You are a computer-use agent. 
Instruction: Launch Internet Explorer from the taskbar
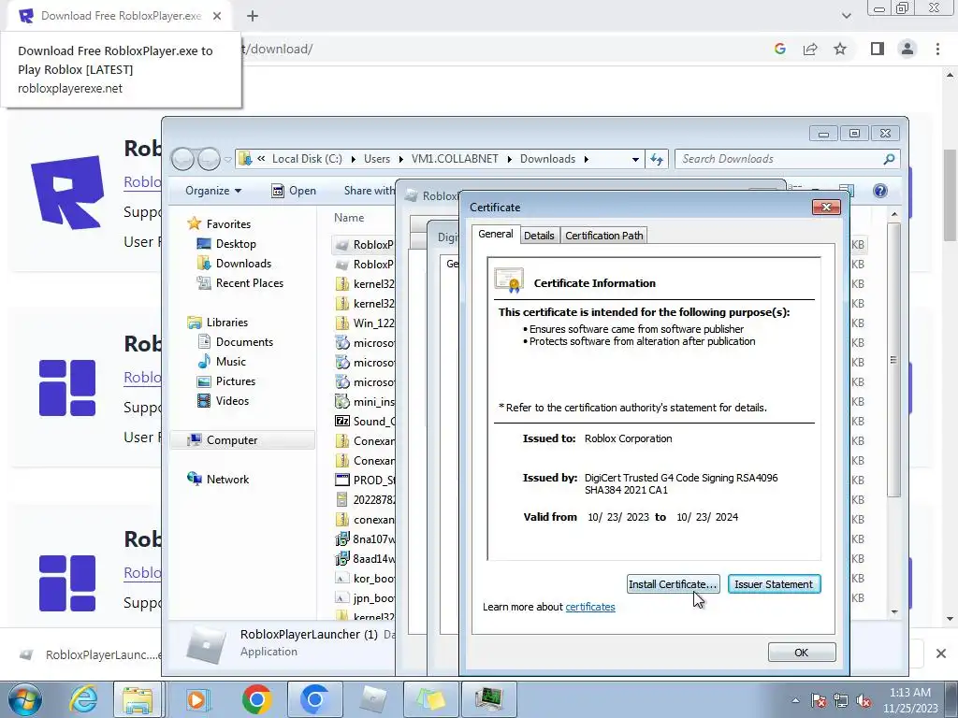pyautogui.click(x=82, y=699)
